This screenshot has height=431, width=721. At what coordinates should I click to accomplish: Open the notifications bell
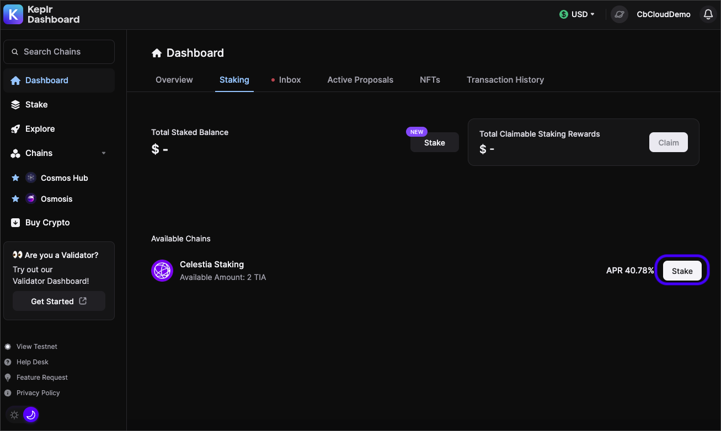tap(708, 14)
